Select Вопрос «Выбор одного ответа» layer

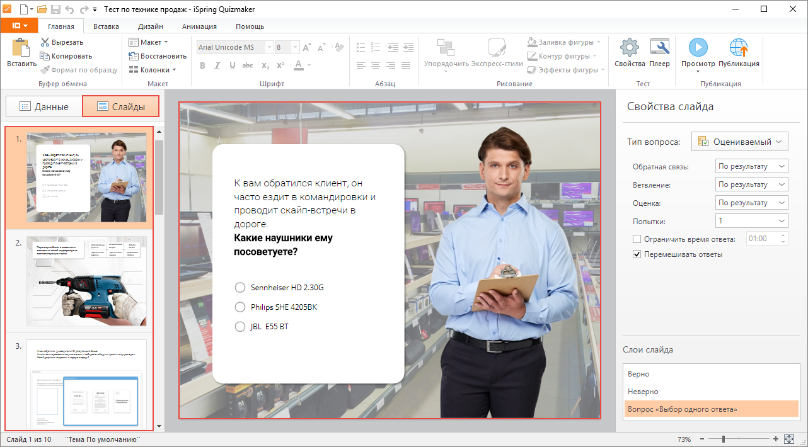(710, 409)
